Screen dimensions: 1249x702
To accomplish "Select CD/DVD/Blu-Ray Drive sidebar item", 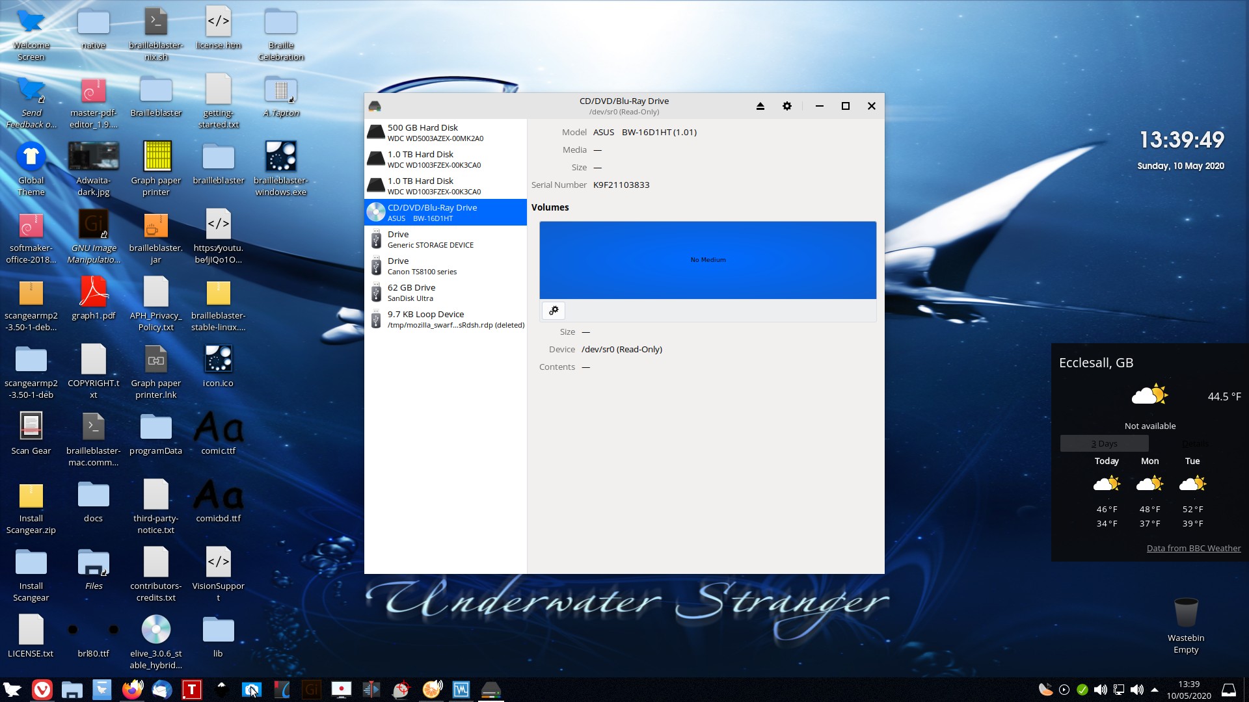I will [445, 213].
